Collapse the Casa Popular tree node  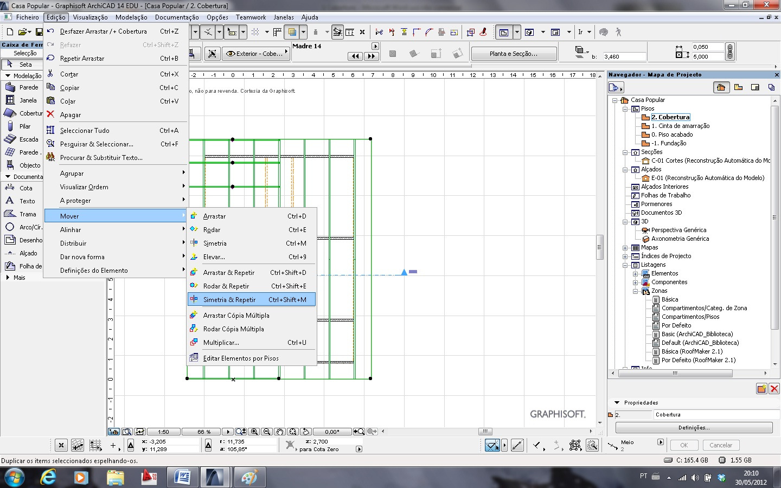[614, 100]
